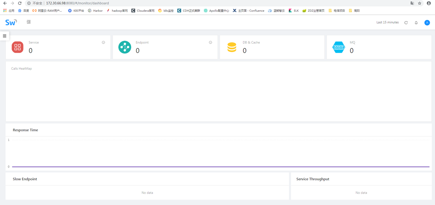Toggle the navigation menu icon beside the logo
This screenshot has width=435, height=205.
point(29,22)
